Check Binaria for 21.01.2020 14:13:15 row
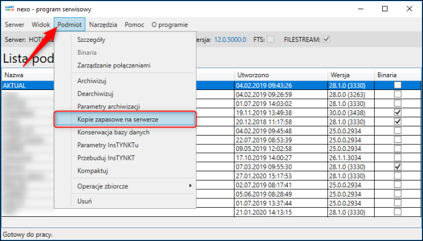The image size is (423, 241). [x=398, y=212]
